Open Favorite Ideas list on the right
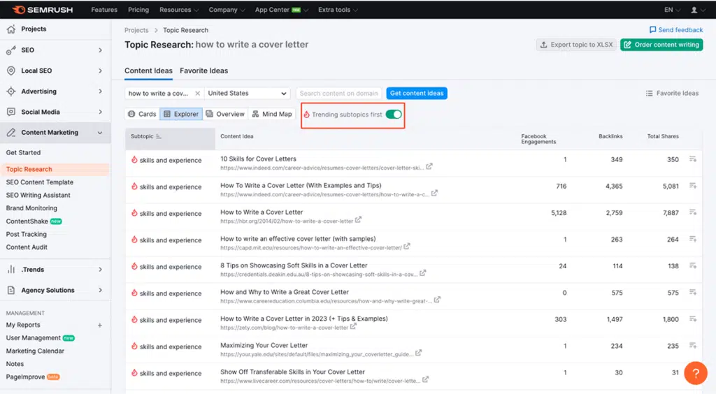The image size is (716, 394). [672, 93]
